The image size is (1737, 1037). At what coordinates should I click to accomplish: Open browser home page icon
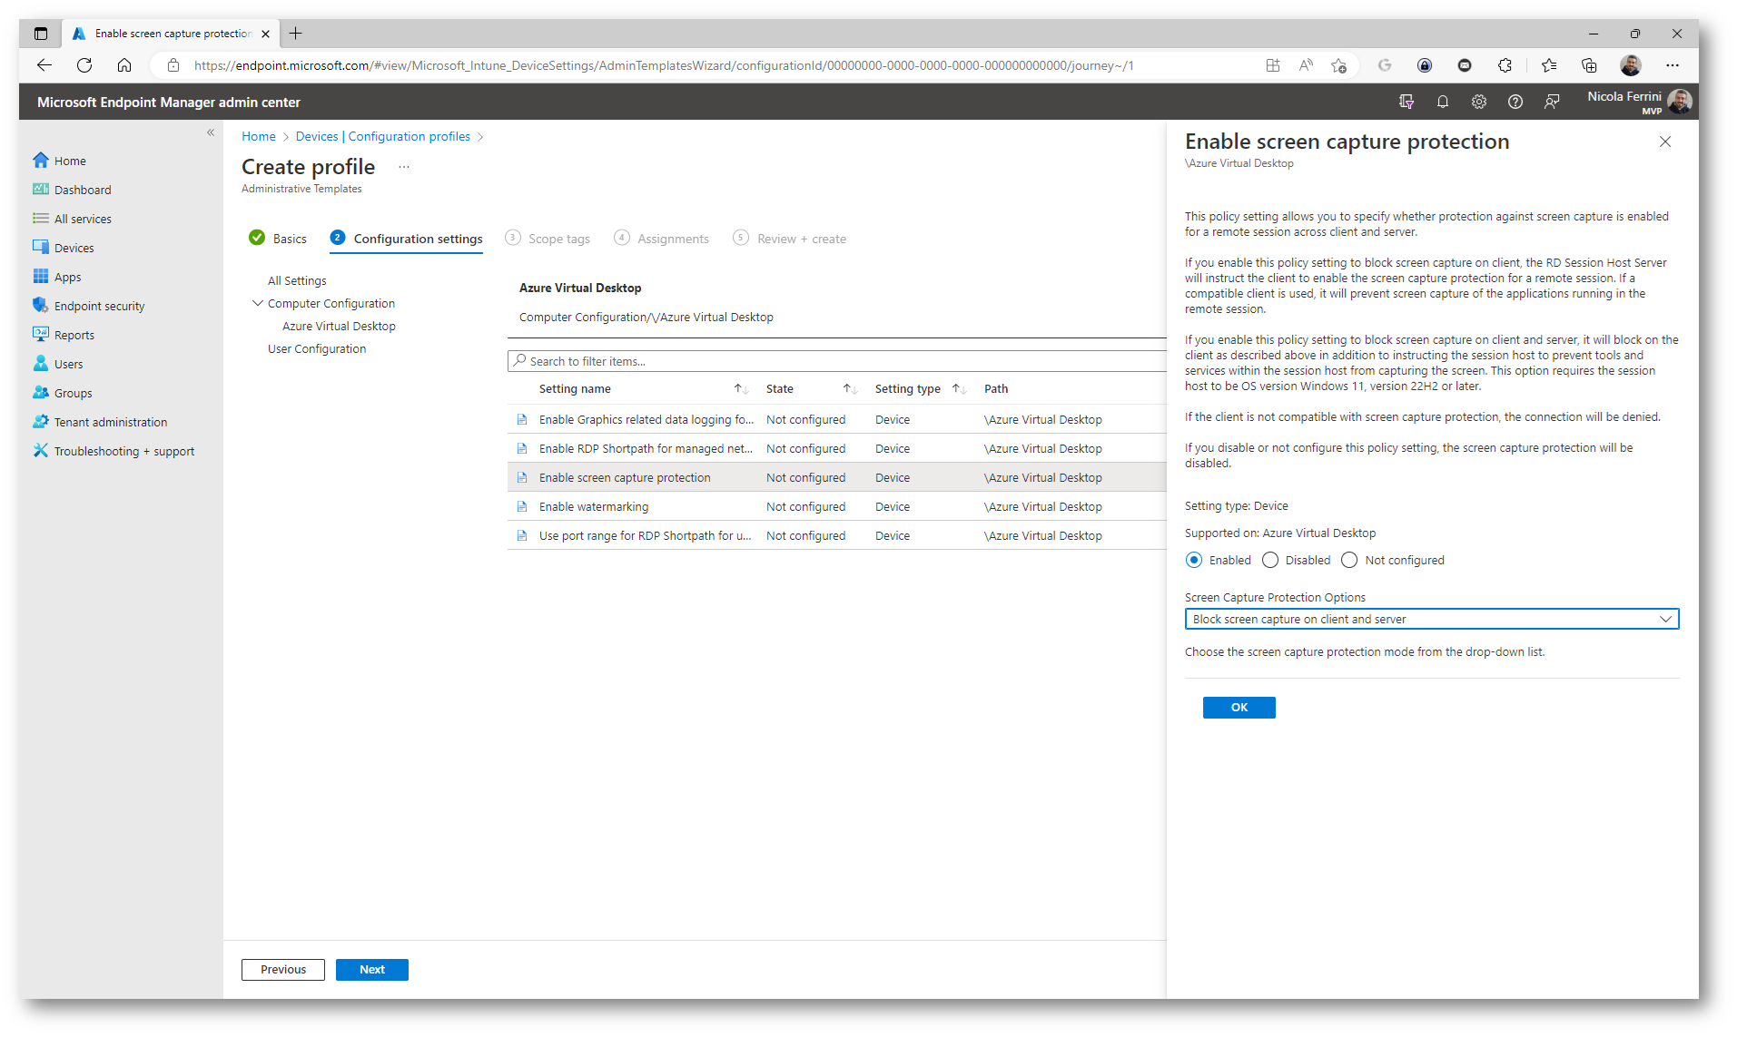124,65
